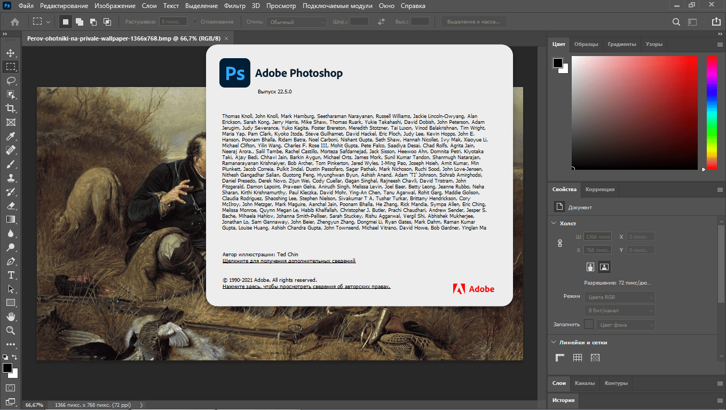
Task: Open the status bar info arrow
Action: point(141,405)
